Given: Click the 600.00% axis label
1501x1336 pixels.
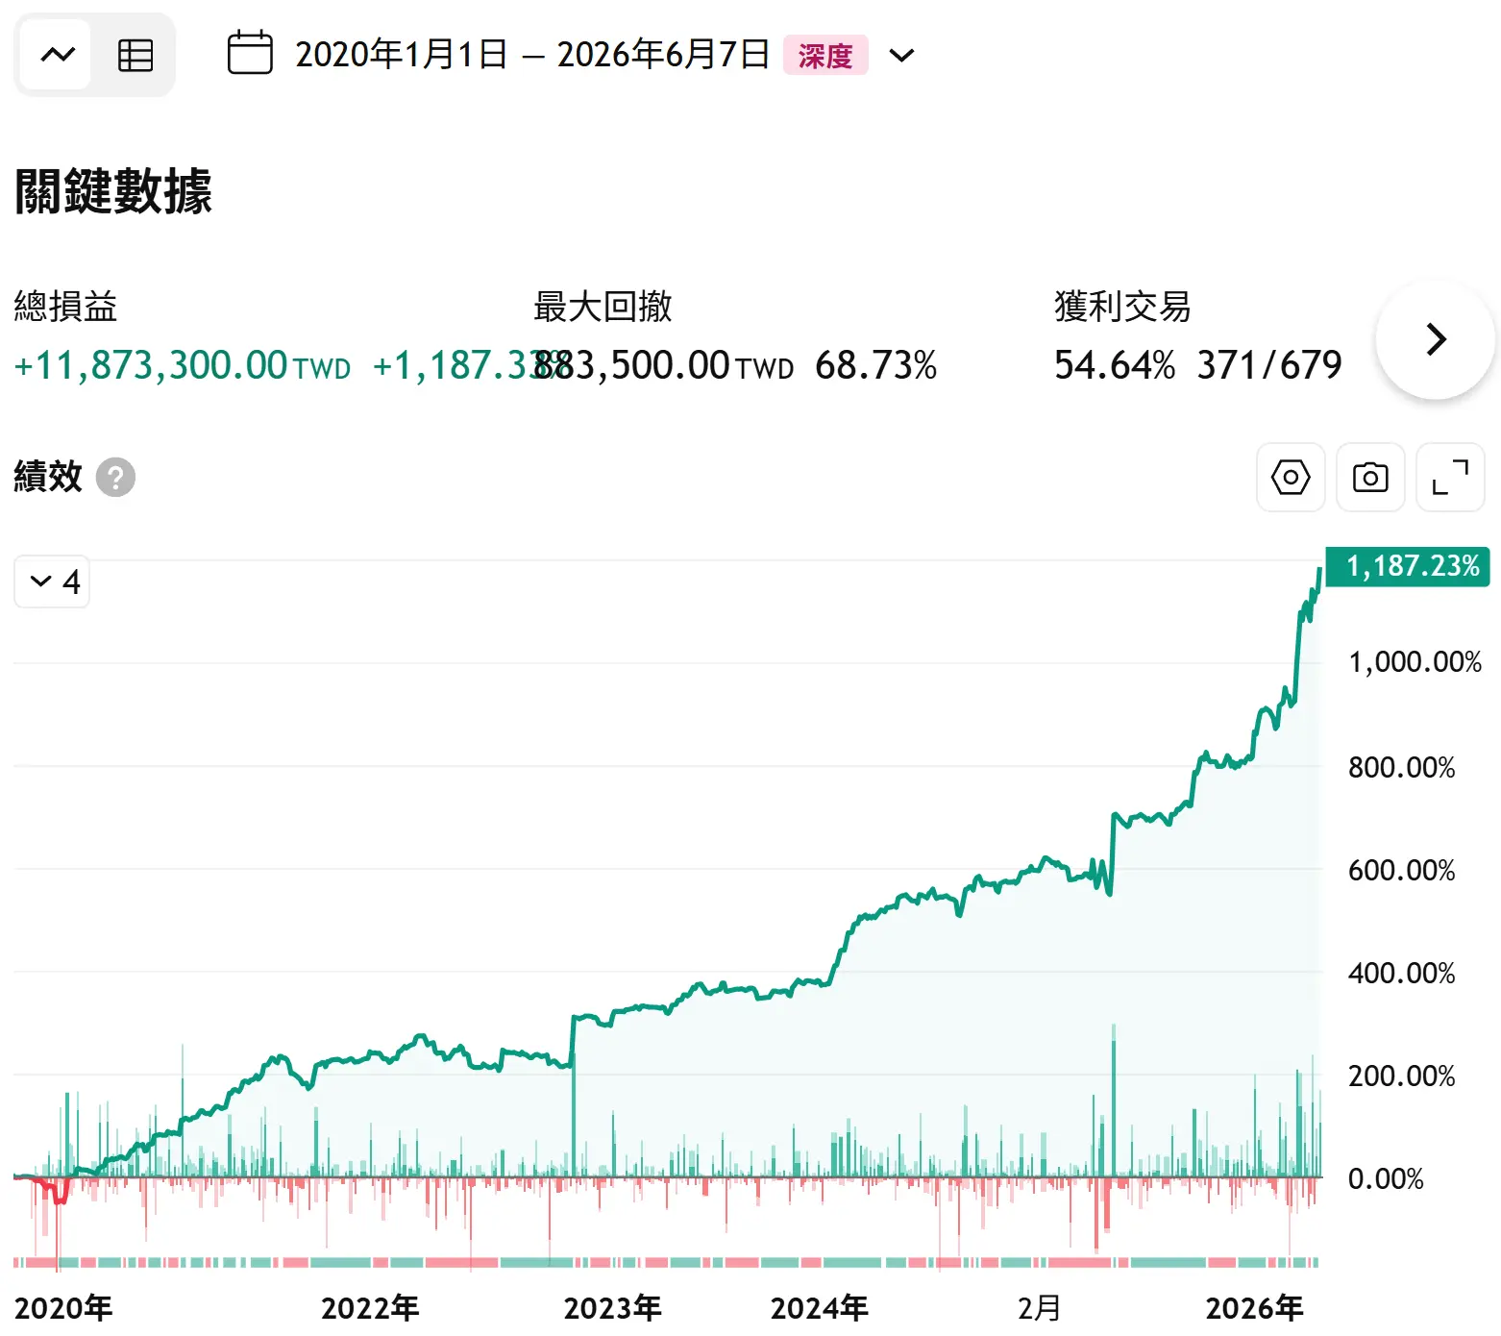Looking at the screenshot, I should pos(1401,871).
